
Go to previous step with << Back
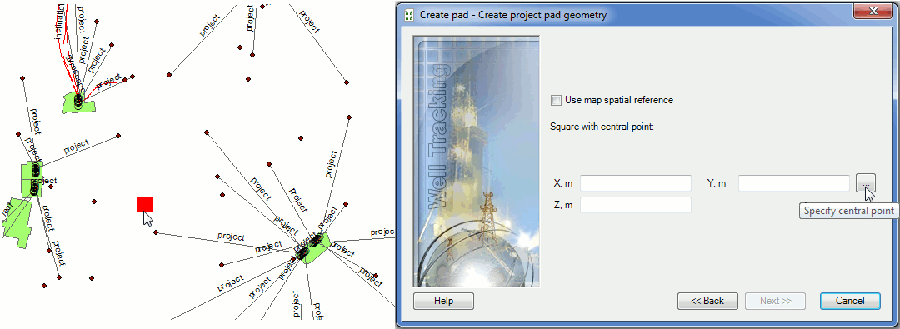pyautogui.click(x=707, y=301)
